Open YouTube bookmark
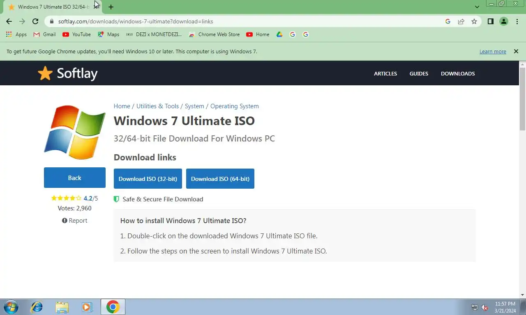 coord(76,34)
